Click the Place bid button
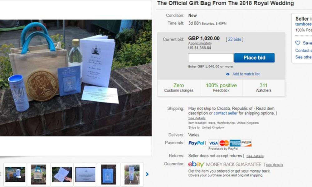The height and width of the screenshot is (187, 312). click(x=254, y=58)
